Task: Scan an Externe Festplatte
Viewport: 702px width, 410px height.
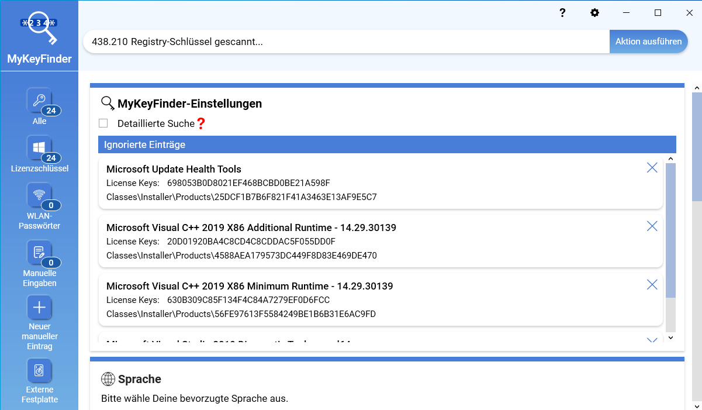Action: click(x=39, y=370)
